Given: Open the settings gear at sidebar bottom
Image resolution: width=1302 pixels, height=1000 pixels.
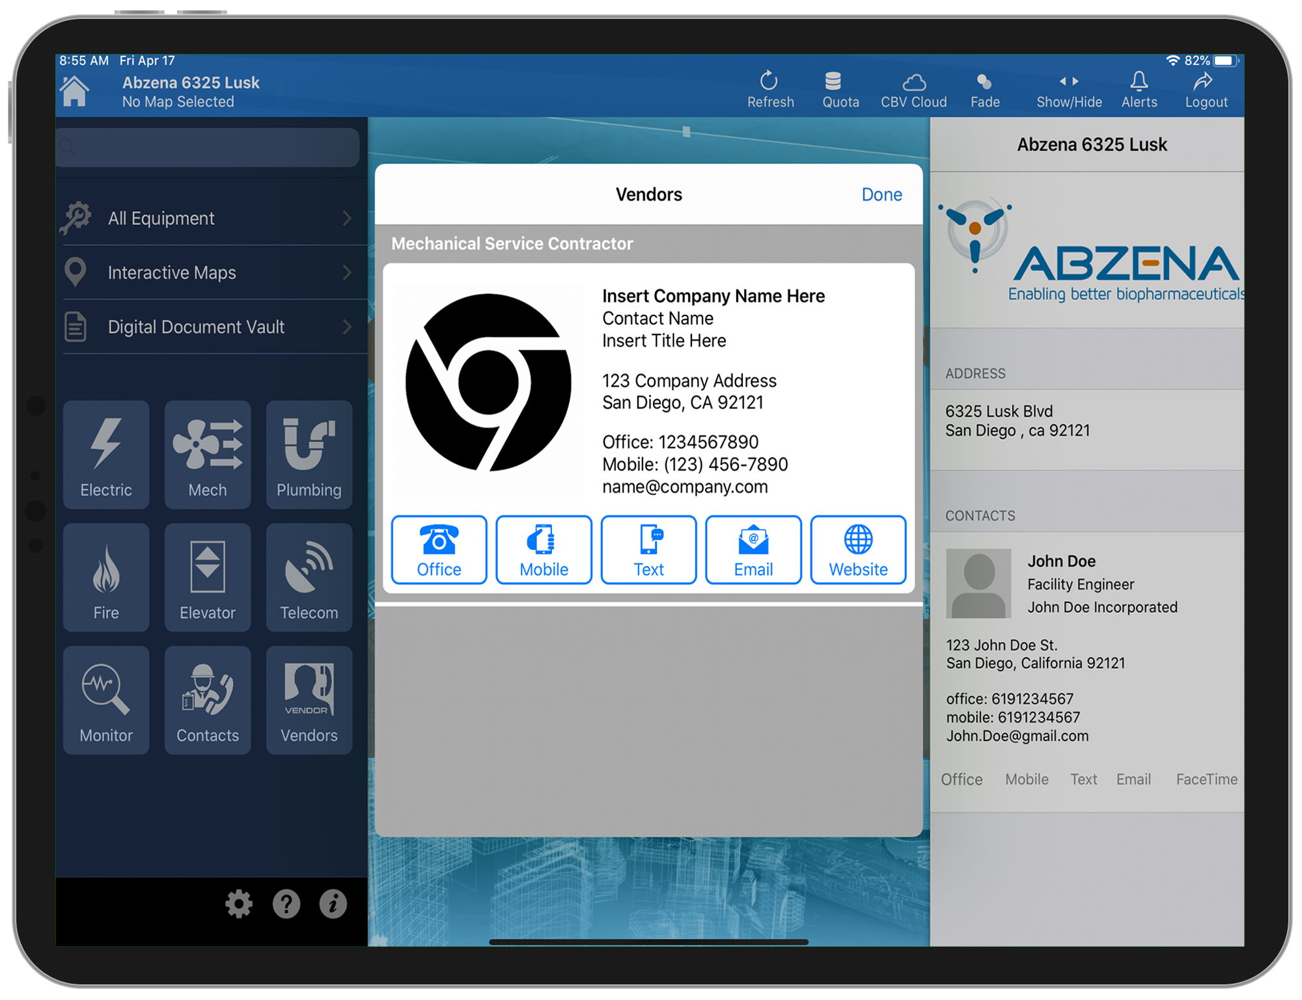Looking at the screenshot, I should (x=239, y=904).
